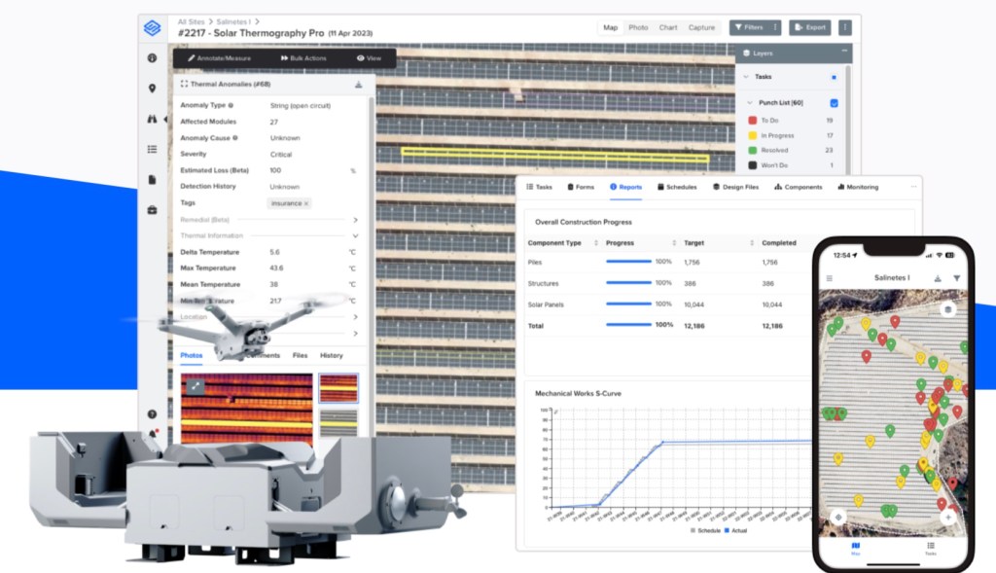Click the location pin icon in sidebar
This screenshot has height=573, width=996.
pyautogui.click(x=152, y=89)
